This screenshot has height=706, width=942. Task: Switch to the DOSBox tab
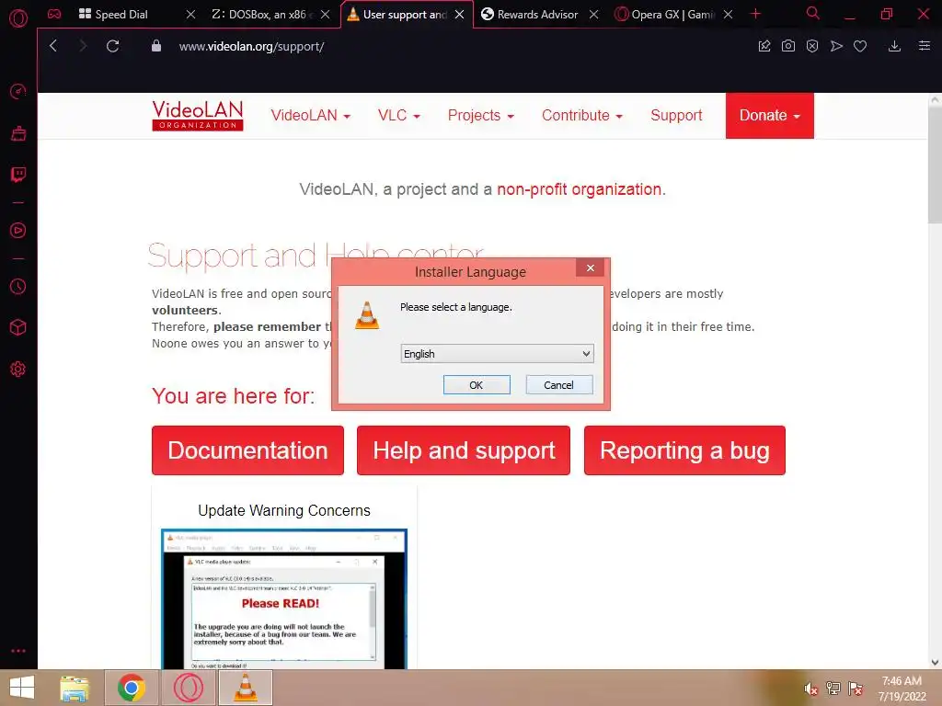[x=258, y=15]
